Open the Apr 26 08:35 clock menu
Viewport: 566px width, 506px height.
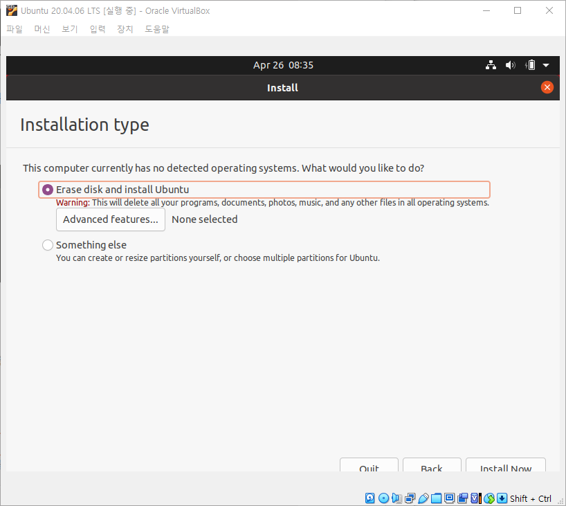(x=283, y=65)
